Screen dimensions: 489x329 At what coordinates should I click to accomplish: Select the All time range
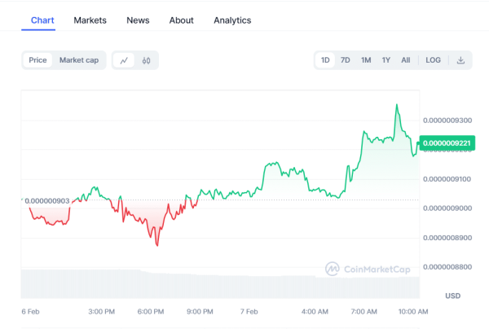[406, 60]
